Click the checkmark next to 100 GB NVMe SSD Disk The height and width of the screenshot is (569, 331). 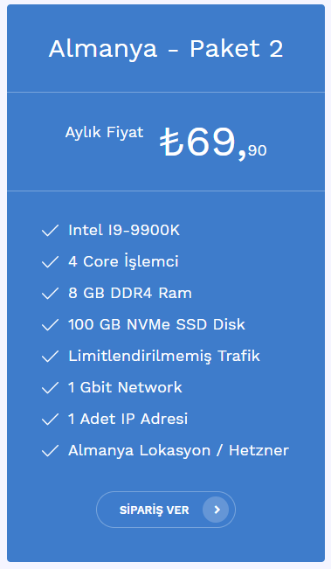point(50,325)
